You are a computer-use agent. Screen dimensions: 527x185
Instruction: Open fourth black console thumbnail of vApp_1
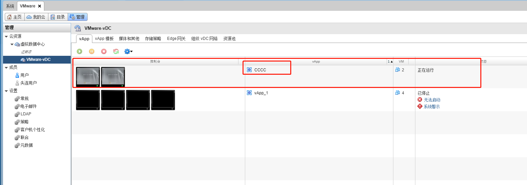click(163, 100)
